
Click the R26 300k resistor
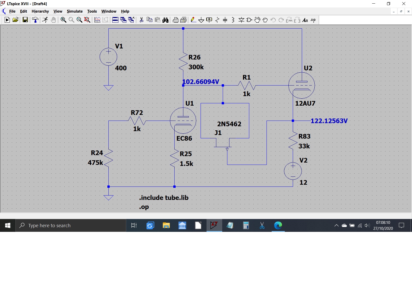pyautogui.click(x=183, y=62)
